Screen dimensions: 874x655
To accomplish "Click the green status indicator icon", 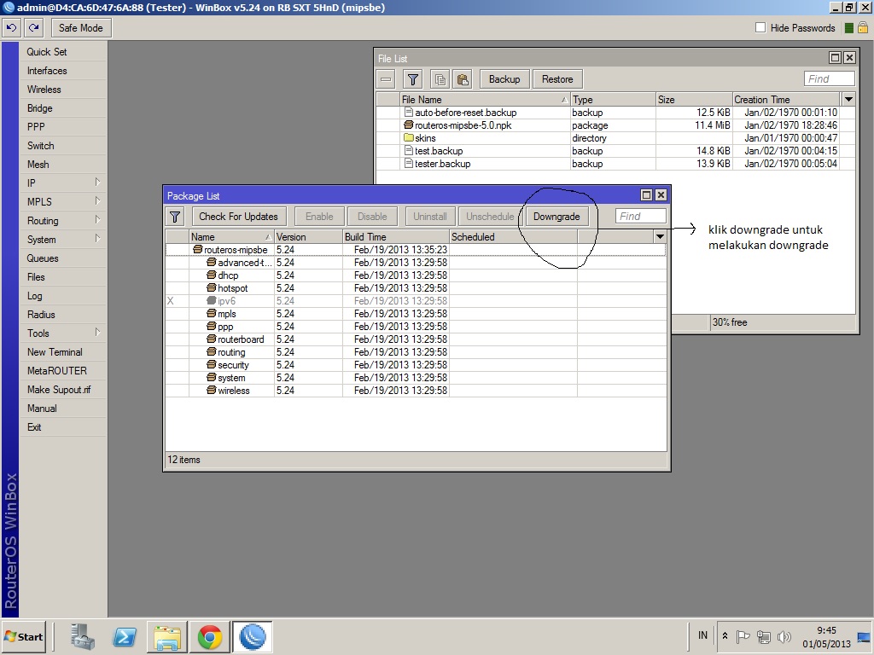I will [x=849, y=28].
